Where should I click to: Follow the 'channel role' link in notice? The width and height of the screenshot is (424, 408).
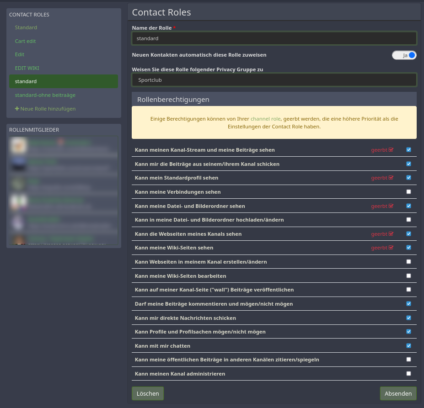[x=265, y=119]
